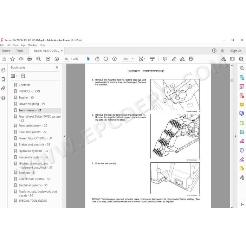Open the View menu
The width and height of the screenshot is (246, 246).
[x=16, y=45]
